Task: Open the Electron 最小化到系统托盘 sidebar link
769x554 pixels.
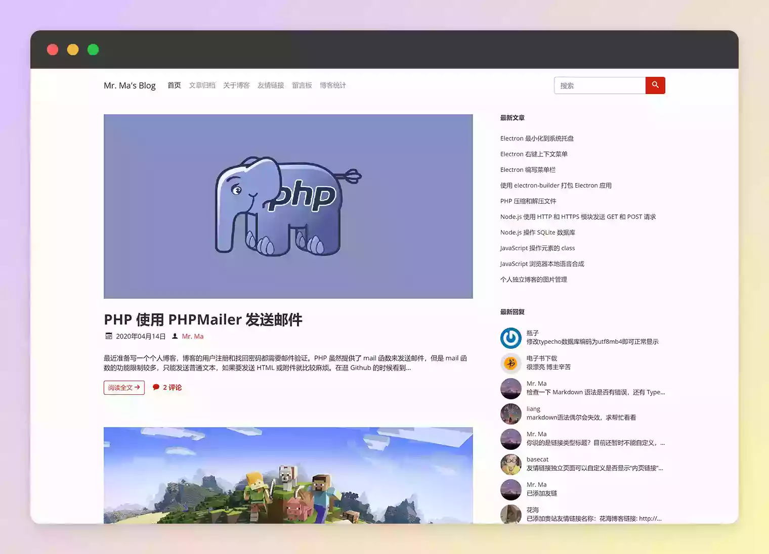Action: (537, 138)
